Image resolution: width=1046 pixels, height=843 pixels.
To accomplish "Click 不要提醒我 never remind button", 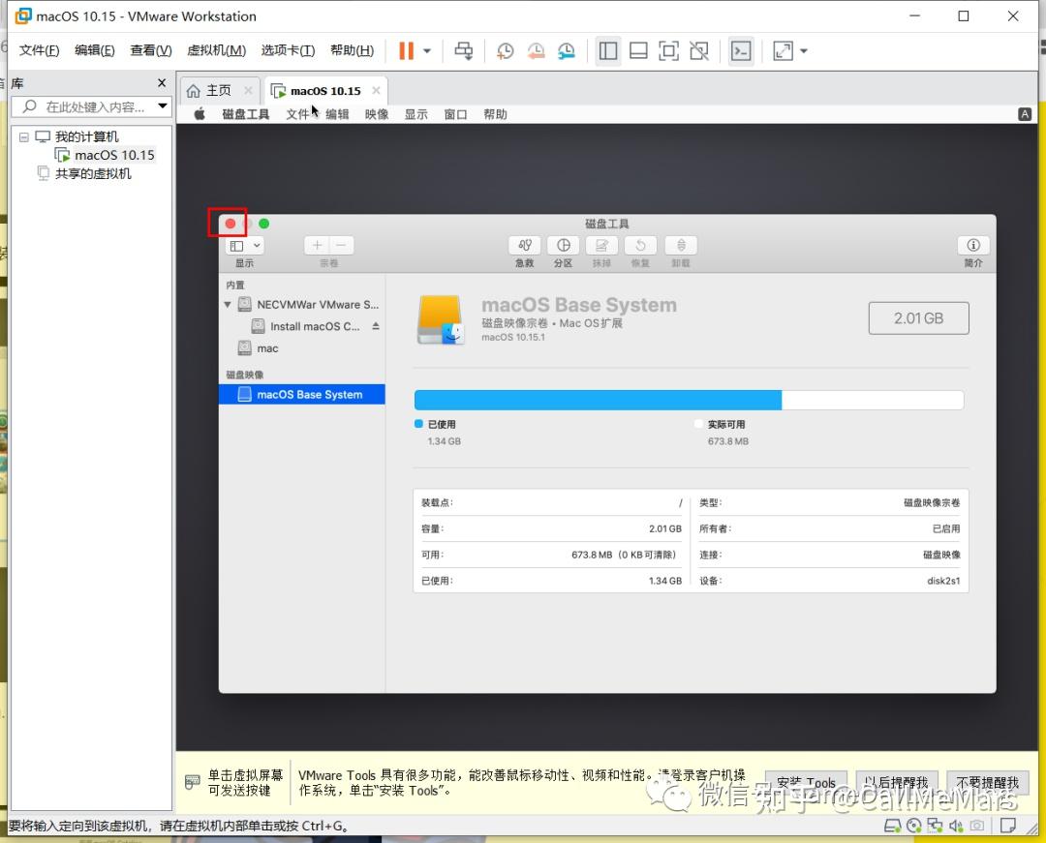I will tap(988, 782).
